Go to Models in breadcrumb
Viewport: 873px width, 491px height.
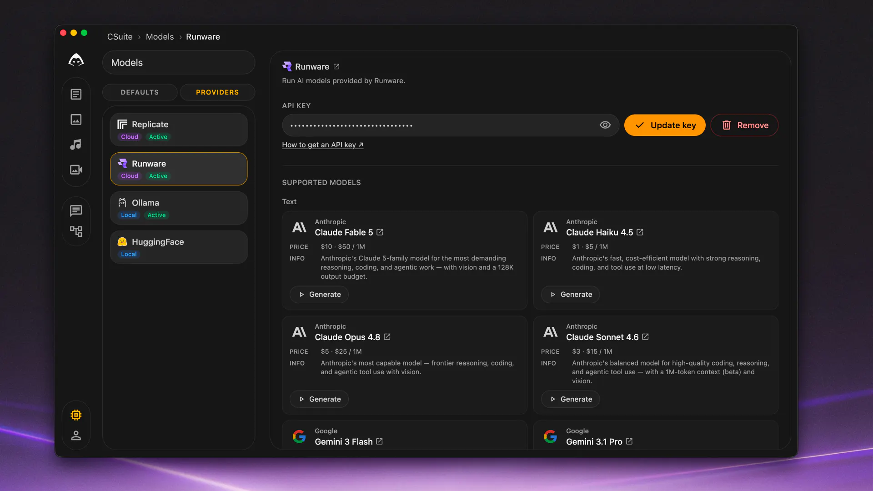[x=160, y=37]
